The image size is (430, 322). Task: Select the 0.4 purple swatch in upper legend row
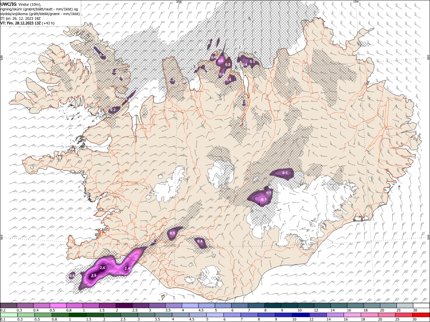point(42,305)
